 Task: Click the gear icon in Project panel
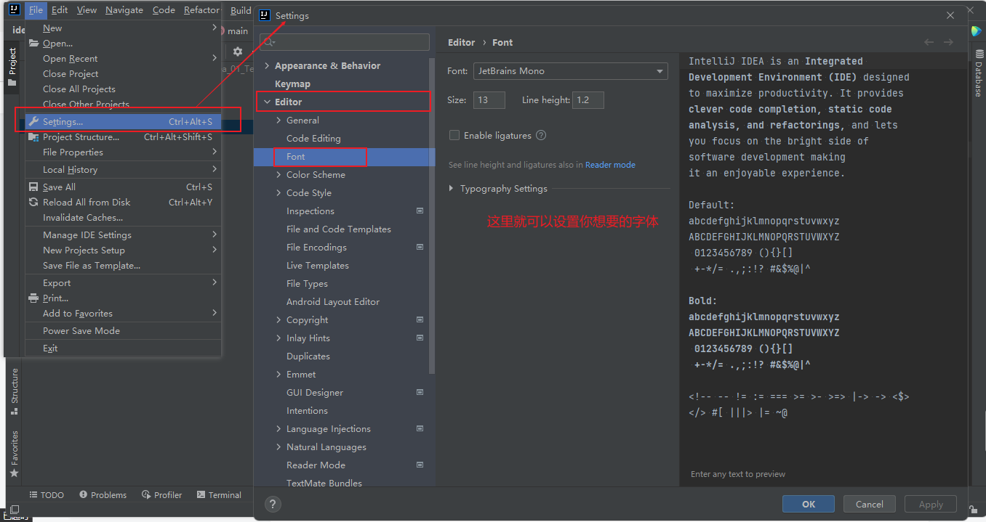pyautogui.click(x=237, y=52)
